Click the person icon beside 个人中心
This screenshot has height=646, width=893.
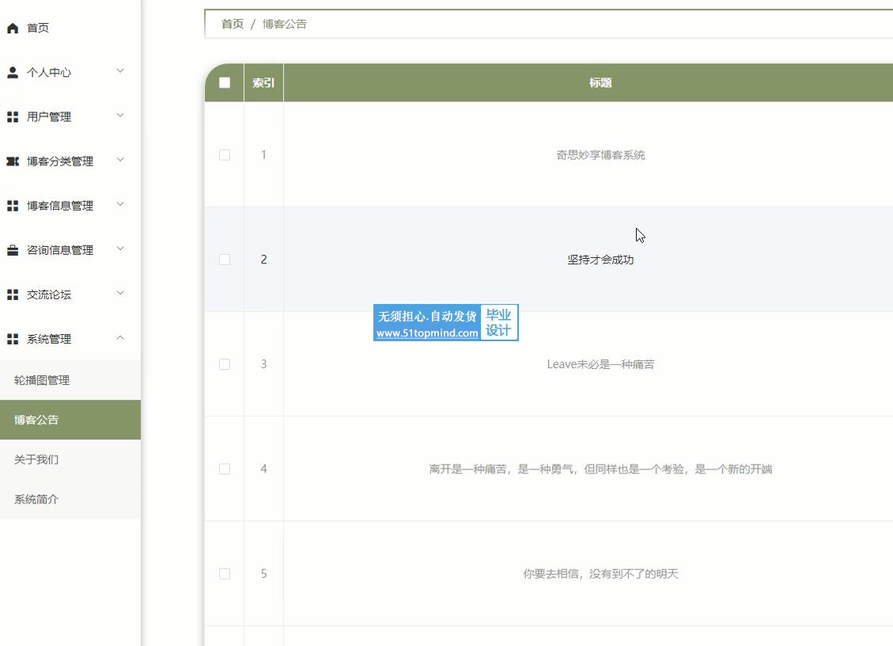[x=13, y=73]
